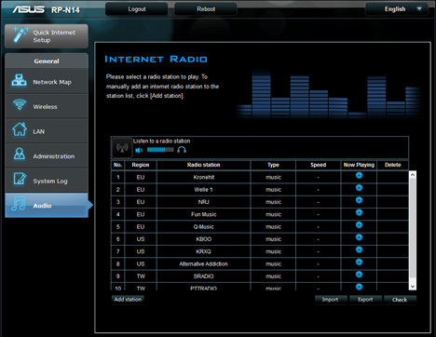This screenshot has height=337, width=436.
Task: Open LAN settings
Action: [x=47, y=131]
